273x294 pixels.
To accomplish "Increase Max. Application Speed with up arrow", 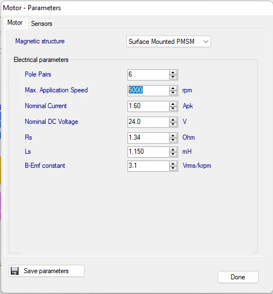I will pos(173,88).
